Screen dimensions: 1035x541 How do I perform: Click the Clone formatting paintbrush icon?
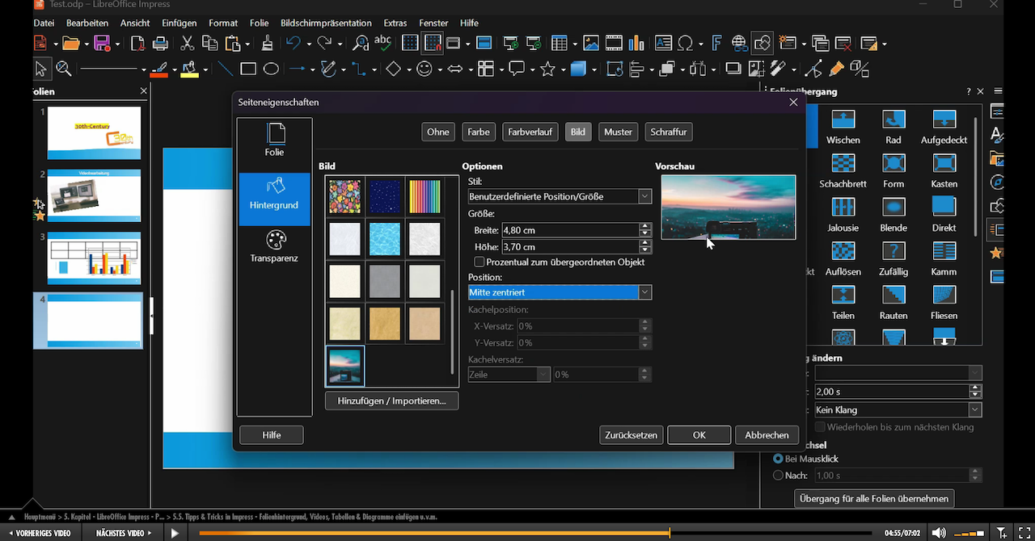click(267, 44)
